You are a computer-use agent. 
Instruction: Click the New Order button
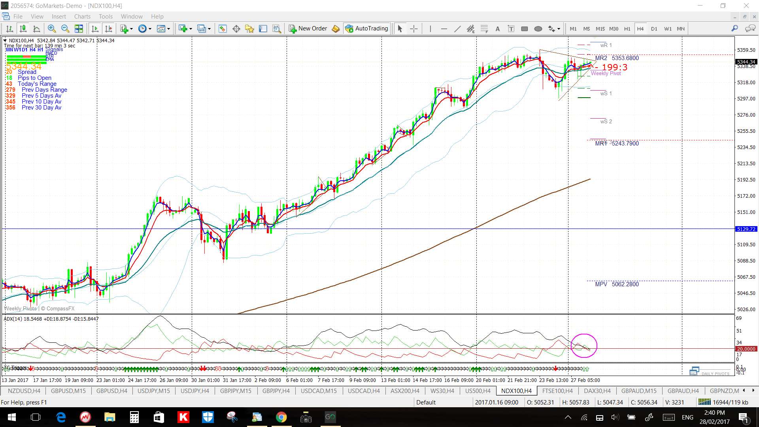pyautogui.click(x=308, y=28)
